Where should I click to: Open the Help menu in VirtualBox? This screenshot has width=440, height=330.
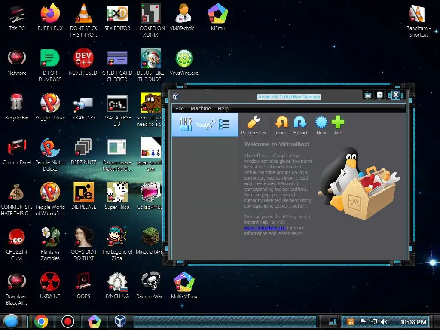point(223,108)
